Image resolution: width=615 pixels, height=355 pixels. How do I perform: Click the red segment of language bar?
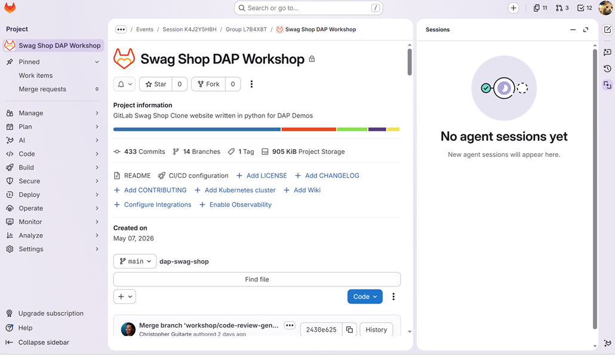click(x=309, y=129)
